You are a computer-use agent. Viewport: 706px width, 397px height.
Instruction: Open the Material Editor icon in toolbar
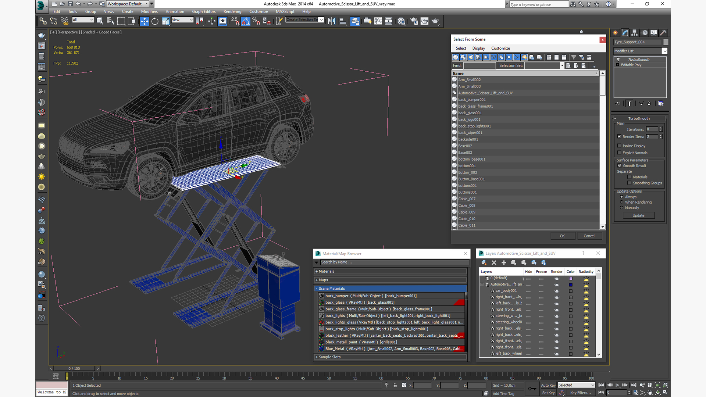click(x=401, y=21)
